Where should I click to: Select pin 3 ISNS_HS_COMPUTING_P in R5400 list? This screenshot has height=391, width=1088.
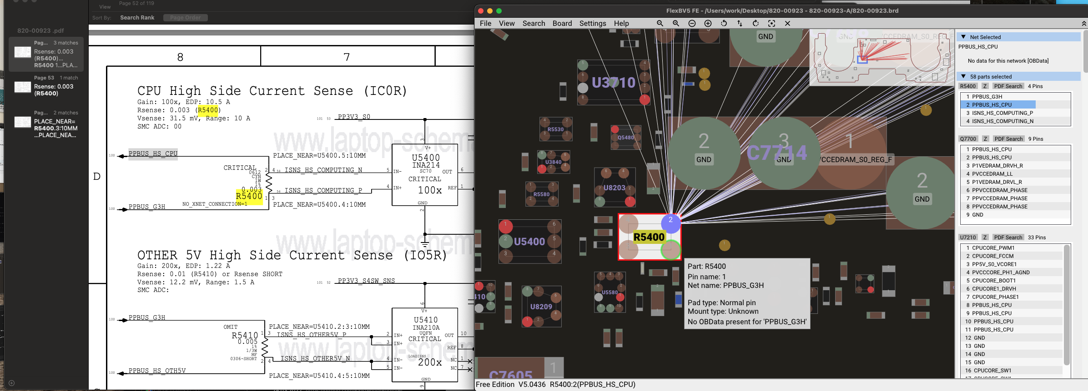click(x=1002, y=113)
